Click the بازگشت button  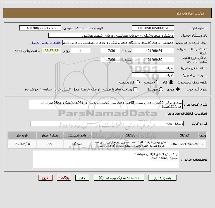tap(64, 178)
